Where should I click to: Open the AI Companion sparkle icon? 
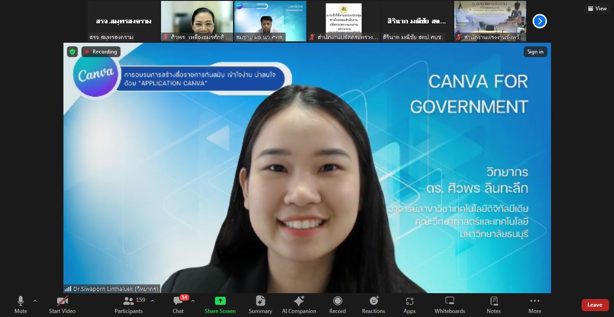[x=299, y=301]
